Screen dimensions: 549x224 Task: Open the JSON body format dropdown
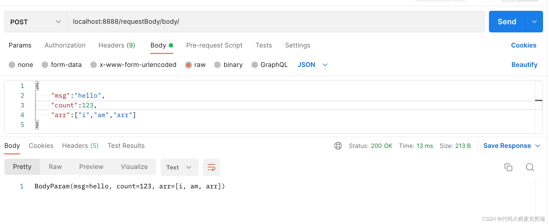pos(313,65)
